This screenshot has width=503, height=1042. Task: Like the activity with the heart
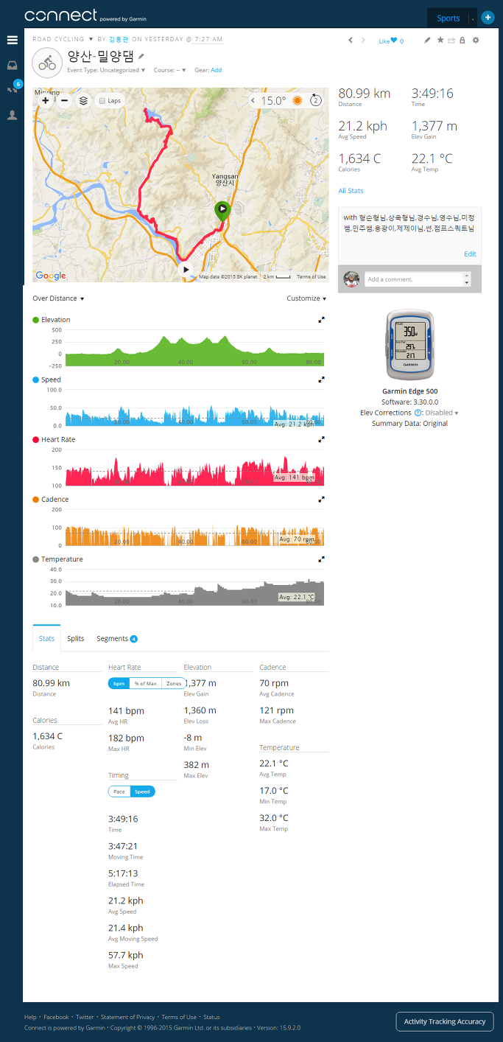click(394, 41)
